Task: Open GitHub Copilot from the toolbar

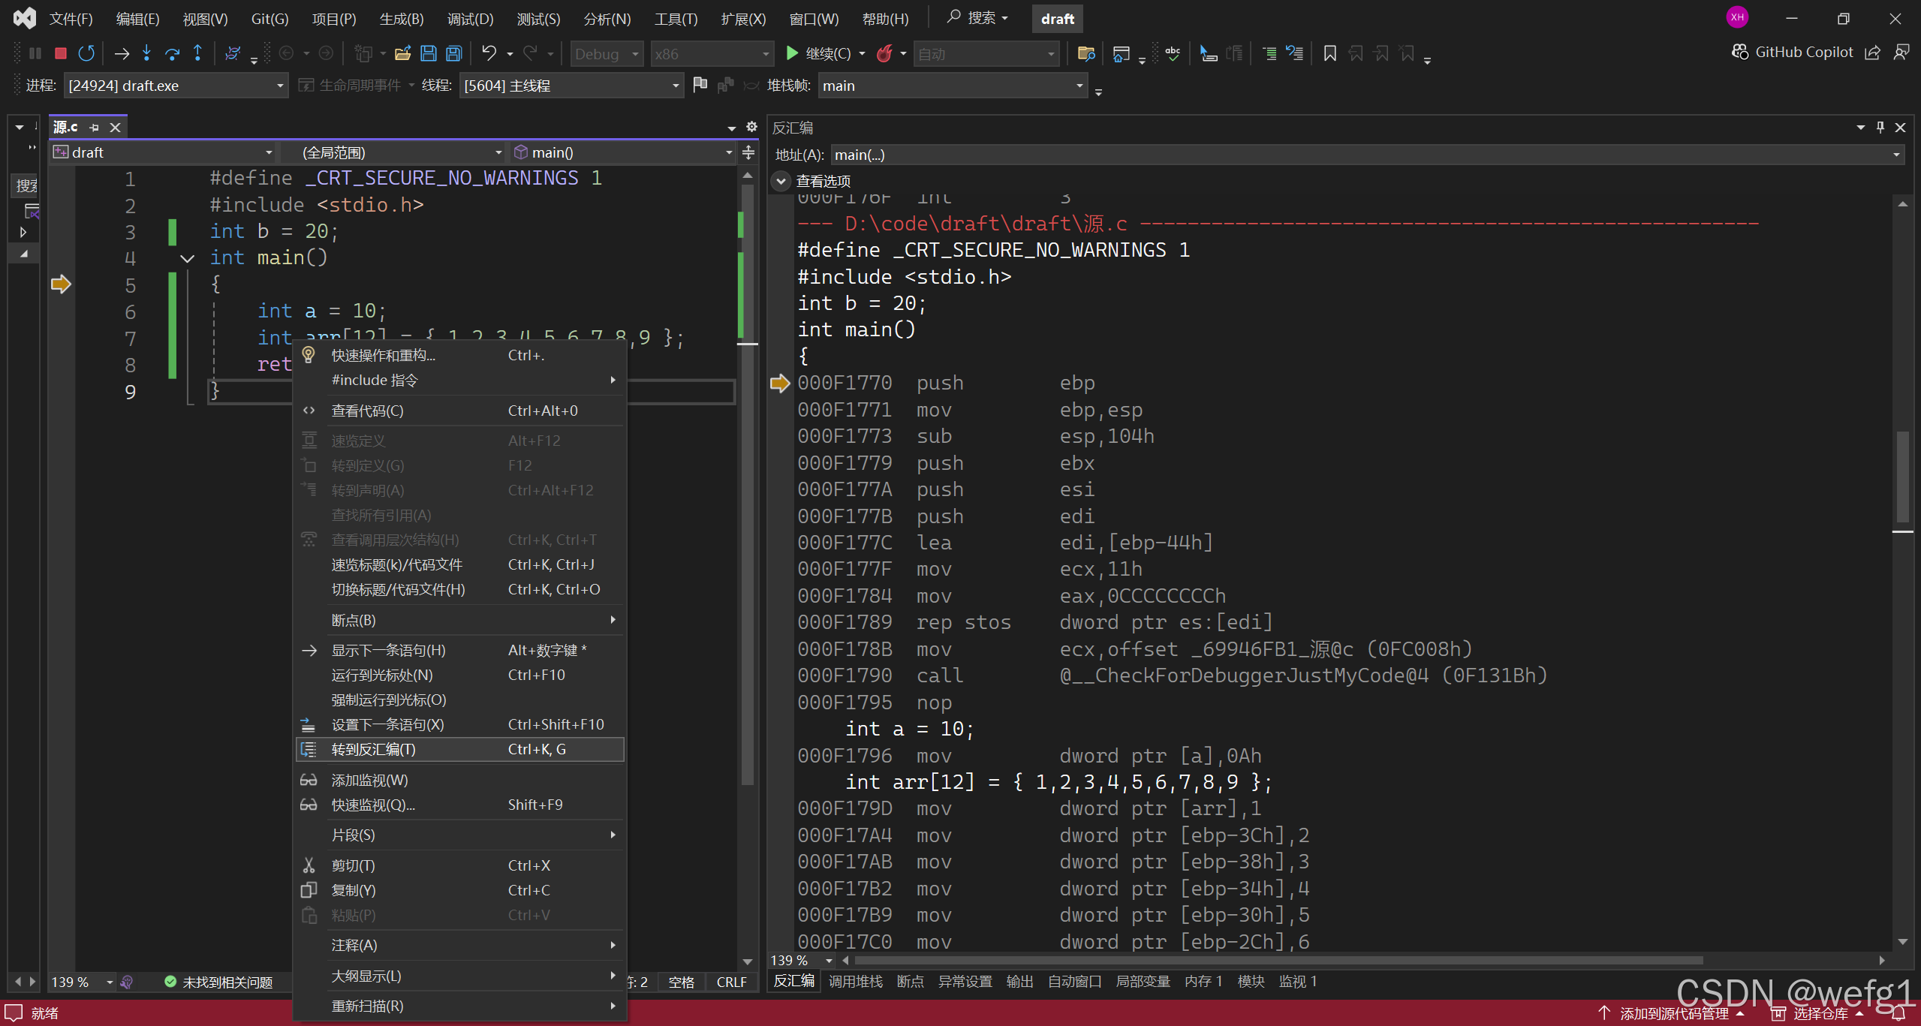Action: pos(1793,52)
